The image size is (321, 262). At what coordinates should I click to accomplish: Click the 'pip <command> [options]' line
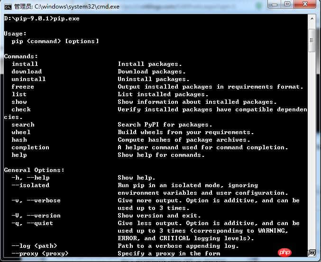point(55,41)
